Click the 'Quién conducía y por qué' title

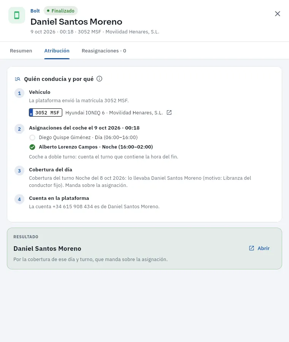[x=59, y=79]
